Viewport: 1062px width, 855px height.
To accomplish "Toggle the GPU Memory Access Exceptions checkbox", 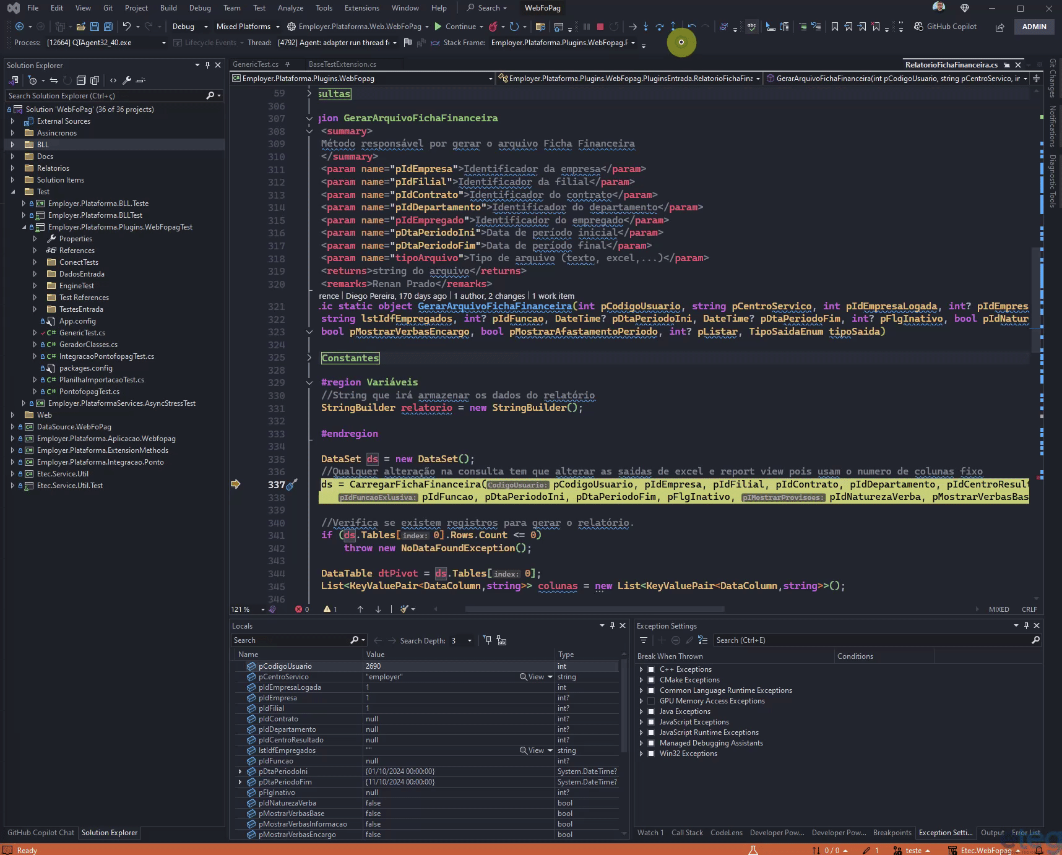I will 651,701.
